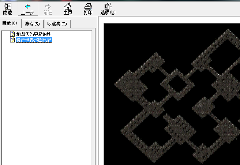Screen dimensions: 240x165
Task: Click the 隐藏 (Hide) toolbar icon
Action: pos(8,7)
